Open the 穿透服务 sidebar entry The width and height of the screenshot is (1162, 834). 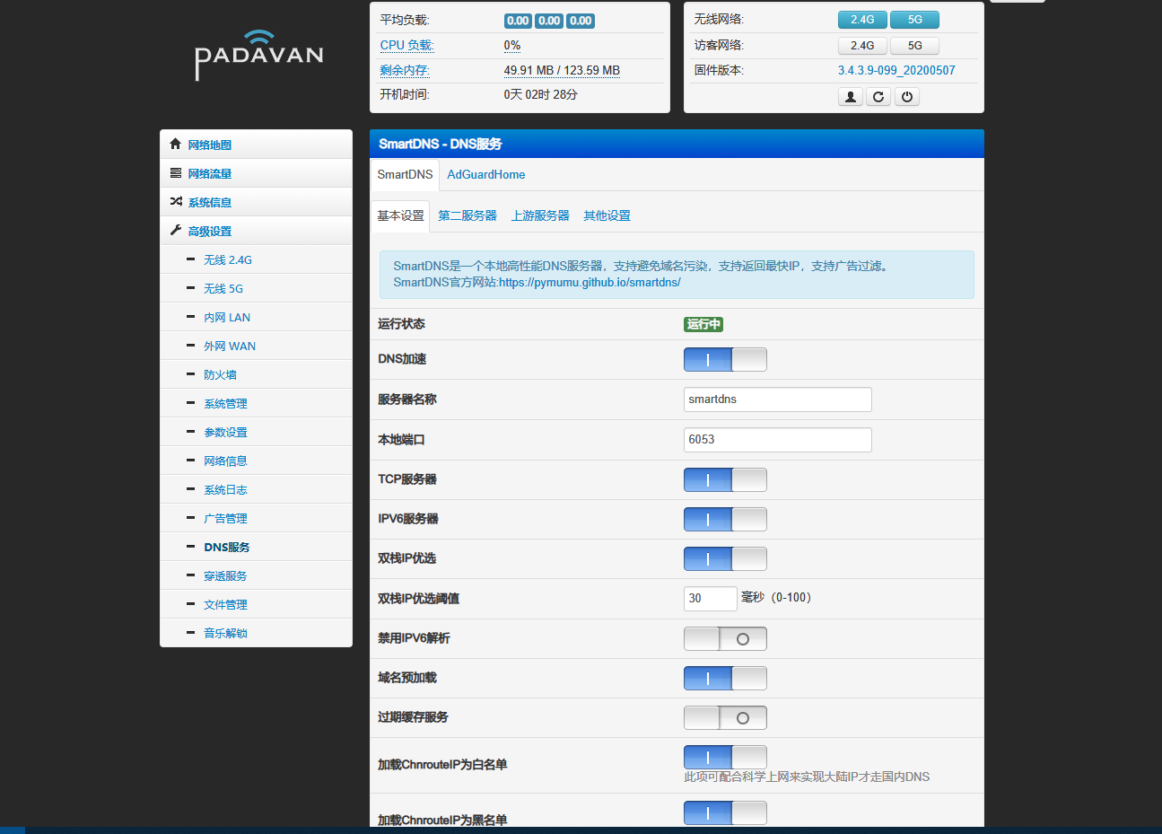click(224, 575)
